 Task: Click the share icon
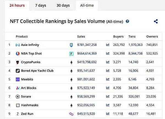coord(156,21)
